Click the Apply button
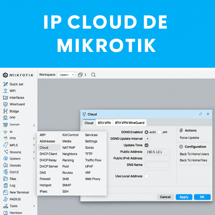 point(184,197)
